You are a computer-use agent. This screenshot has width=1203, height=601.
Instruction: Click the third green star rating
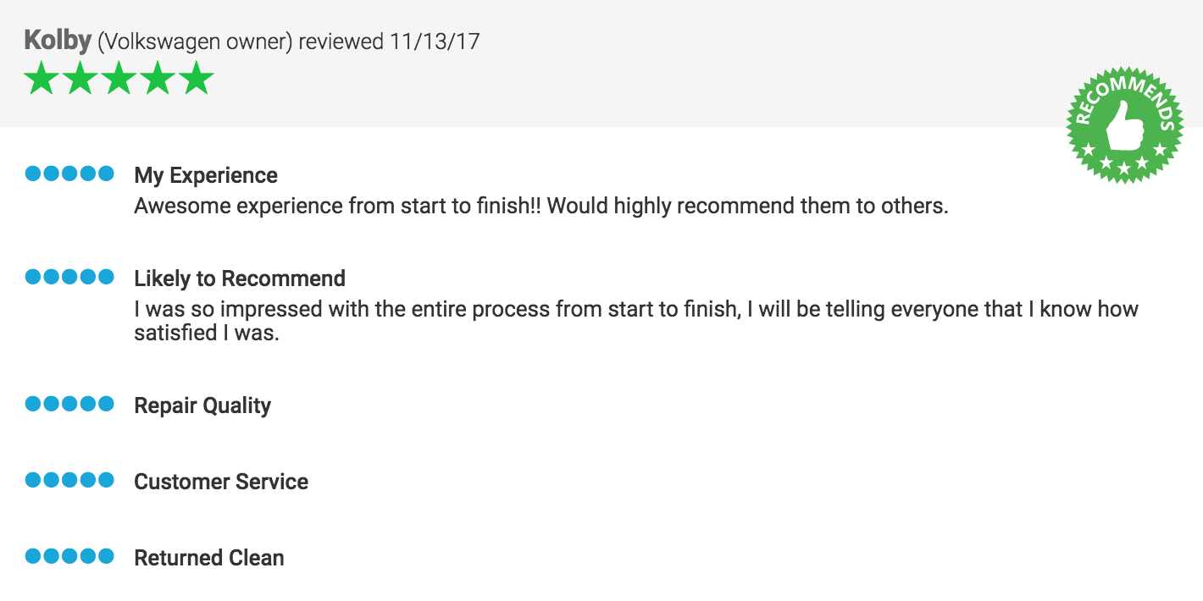[119, 79]
